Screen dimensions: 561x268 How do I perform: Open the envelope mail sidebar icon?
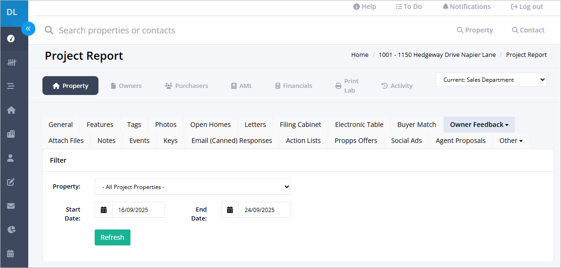11,206
